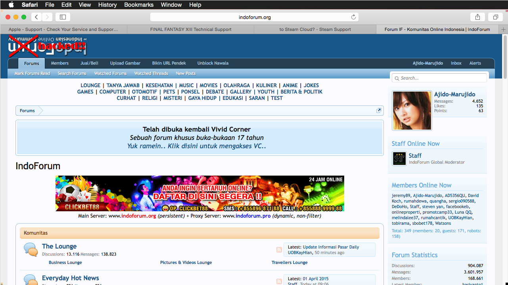
Task: Open CURHAT category link
Action: click(127, 98)
